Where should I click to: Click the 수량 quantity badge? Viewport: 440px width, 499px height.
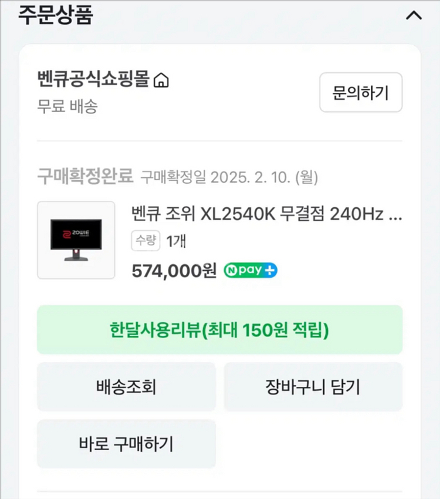146,241
